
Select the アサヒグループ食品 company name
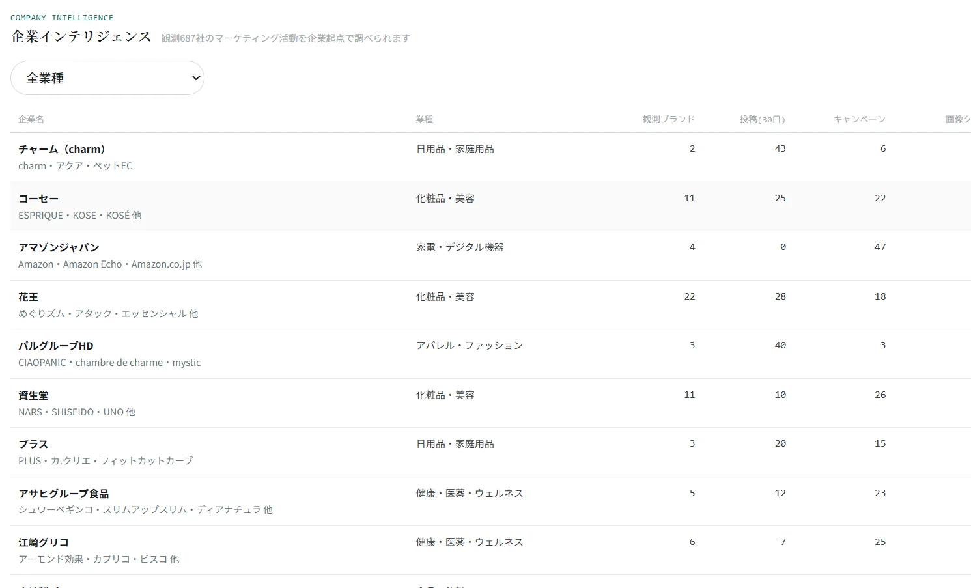tap(63, 494)
